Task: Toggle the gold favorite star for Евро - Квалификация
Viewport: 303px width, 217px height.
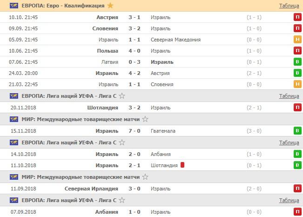Action: click(110, 6)
